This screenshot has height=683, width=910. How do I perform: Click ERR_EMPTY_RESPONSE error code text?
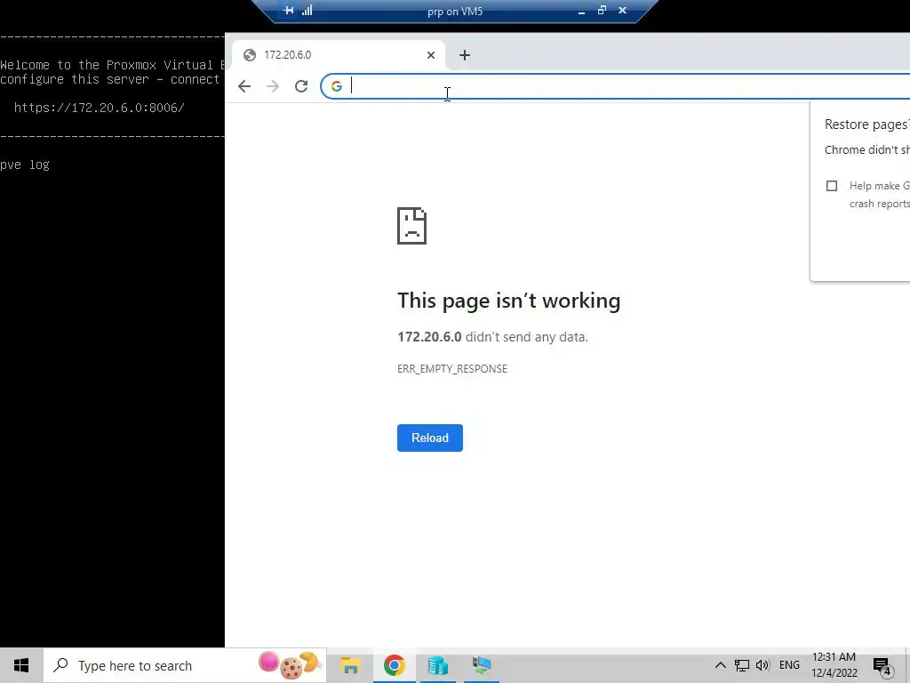click(452, 369)
